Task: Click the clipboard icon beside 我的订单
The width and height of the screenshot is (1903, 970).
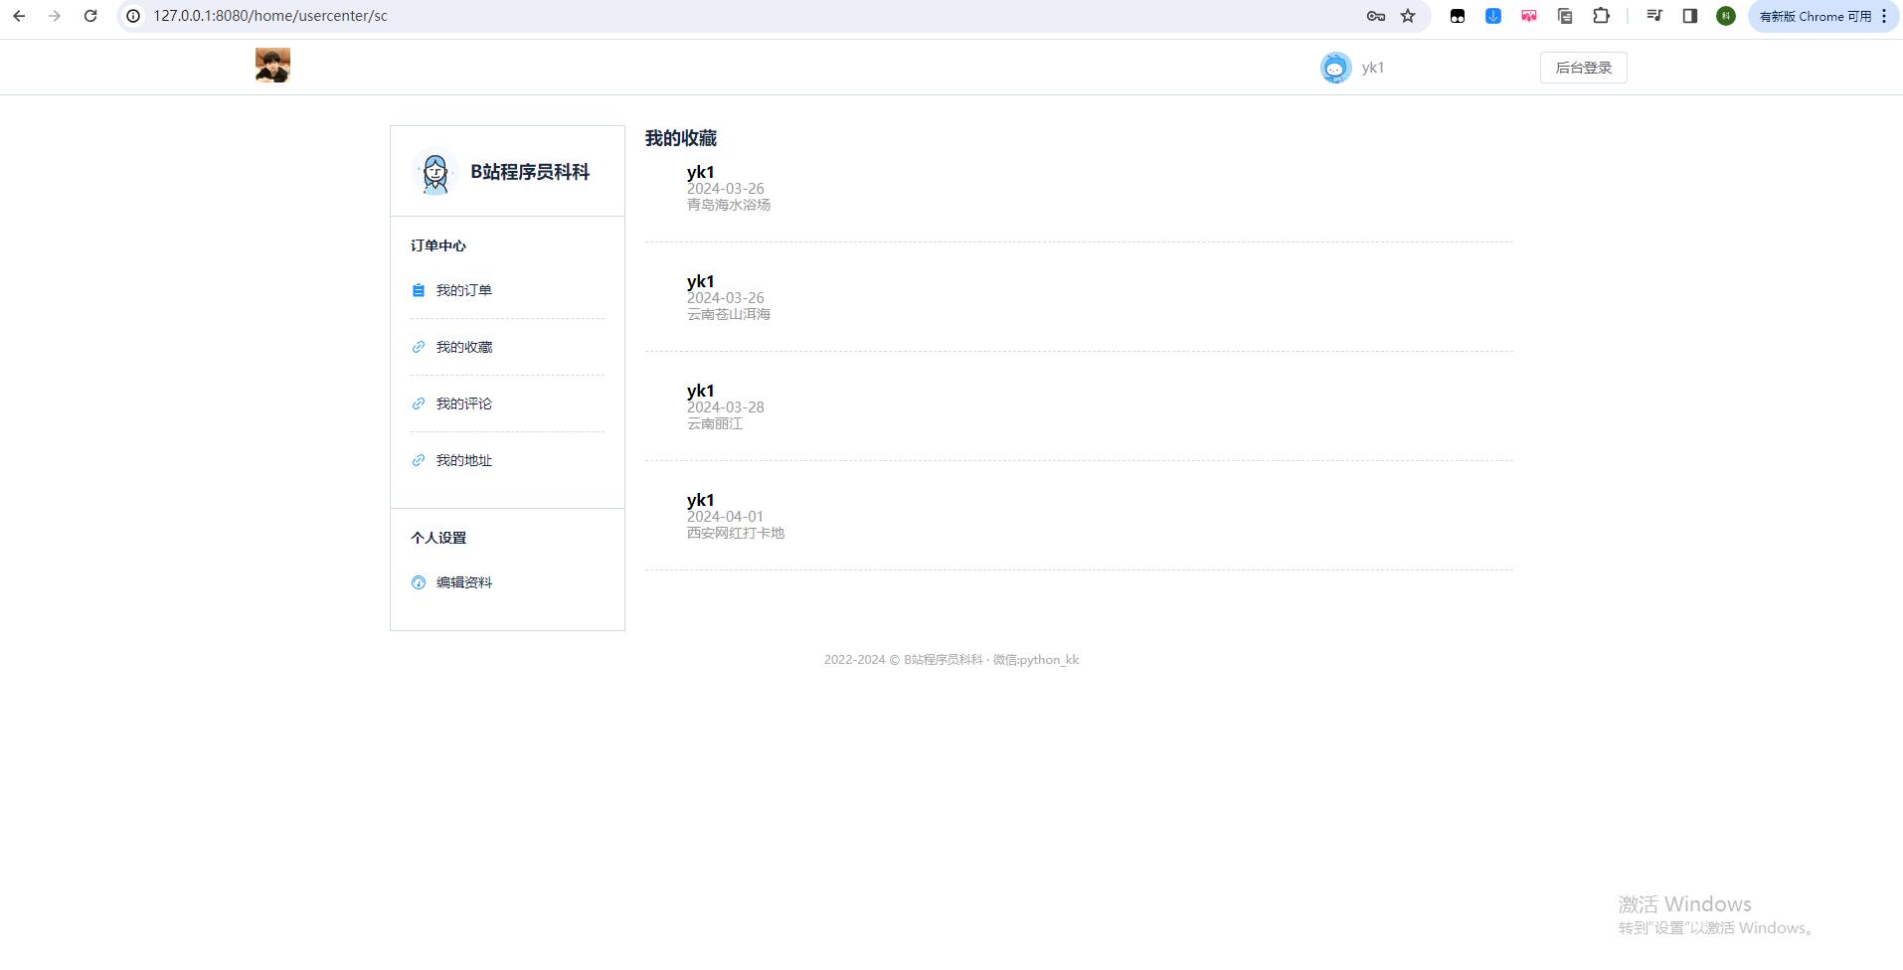Action: pyautogui.click(x=419, y=290)
